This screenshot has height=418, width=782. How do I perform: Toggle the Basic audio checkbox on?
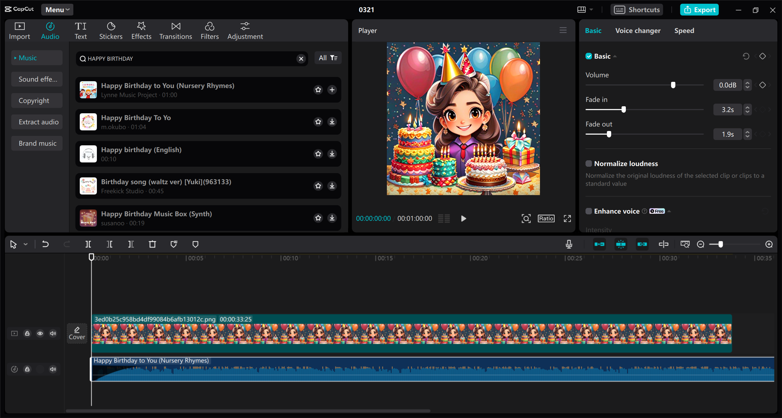coord(589,56)
